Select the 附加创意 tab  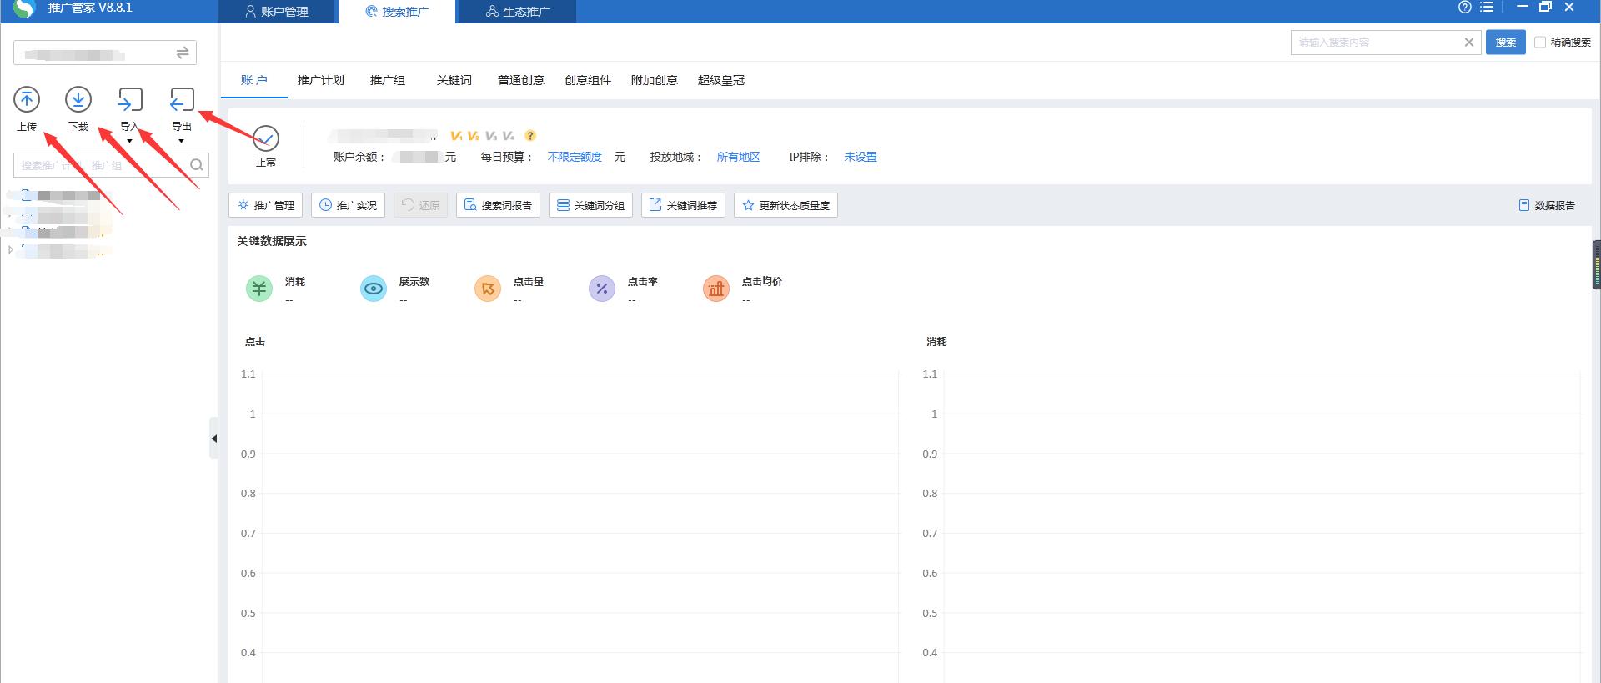pos(655,80)
